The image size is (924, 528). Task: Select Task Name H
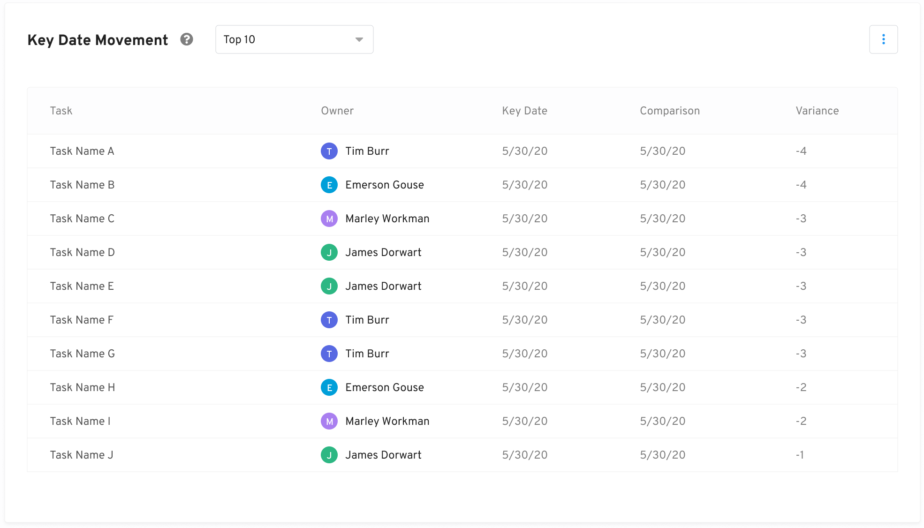click(x=82, y=387)
